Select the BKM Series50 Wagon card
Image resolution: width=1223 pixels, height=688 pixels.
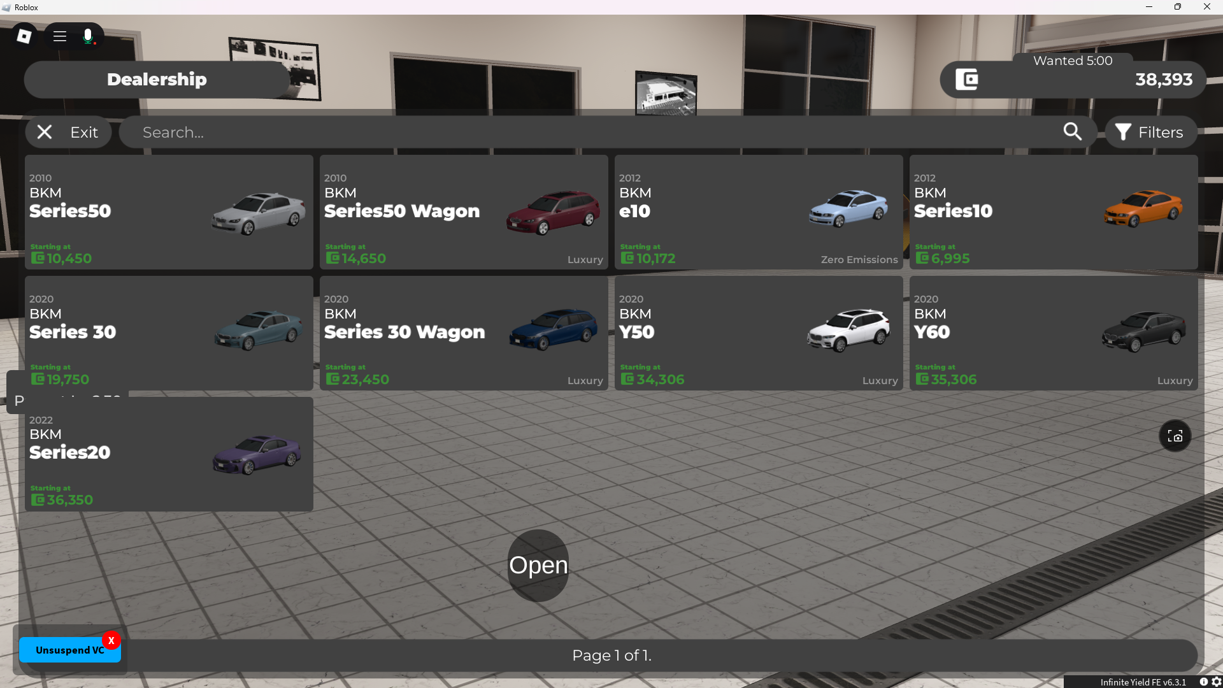point(464,212)
